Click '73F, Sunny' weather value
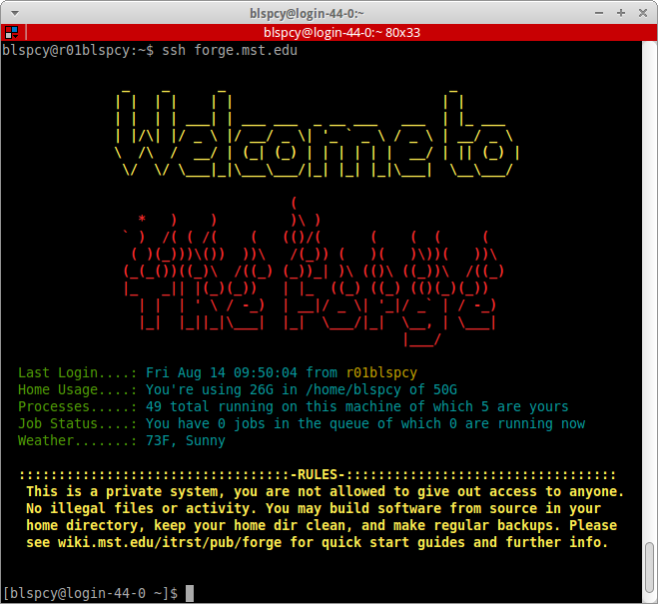This screenshot has height=604, width=658. [x=186, y=440]
